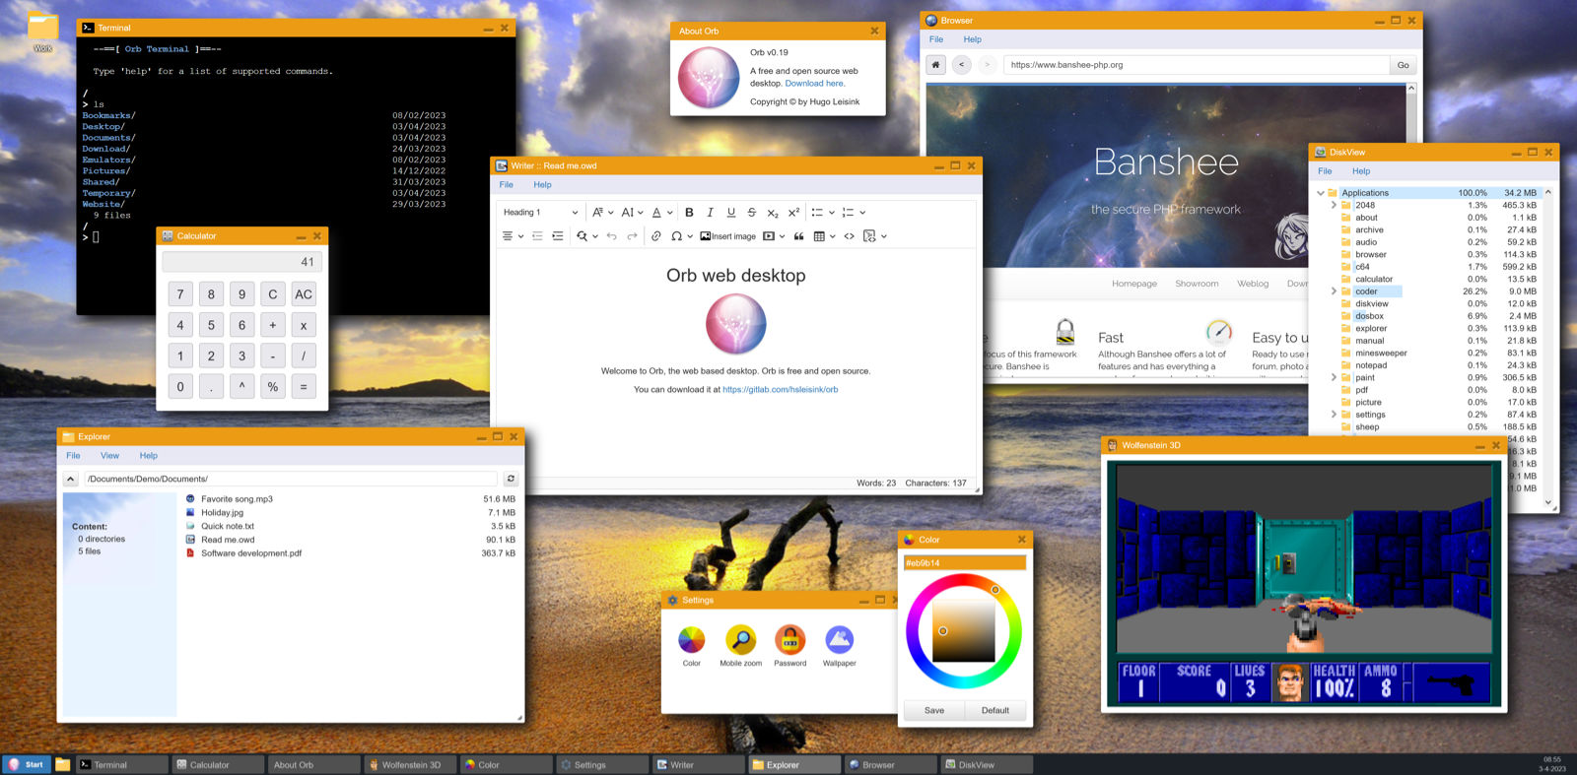Click the insert link icon in Writer
The image size is (1577, 775).
[655, 236]
